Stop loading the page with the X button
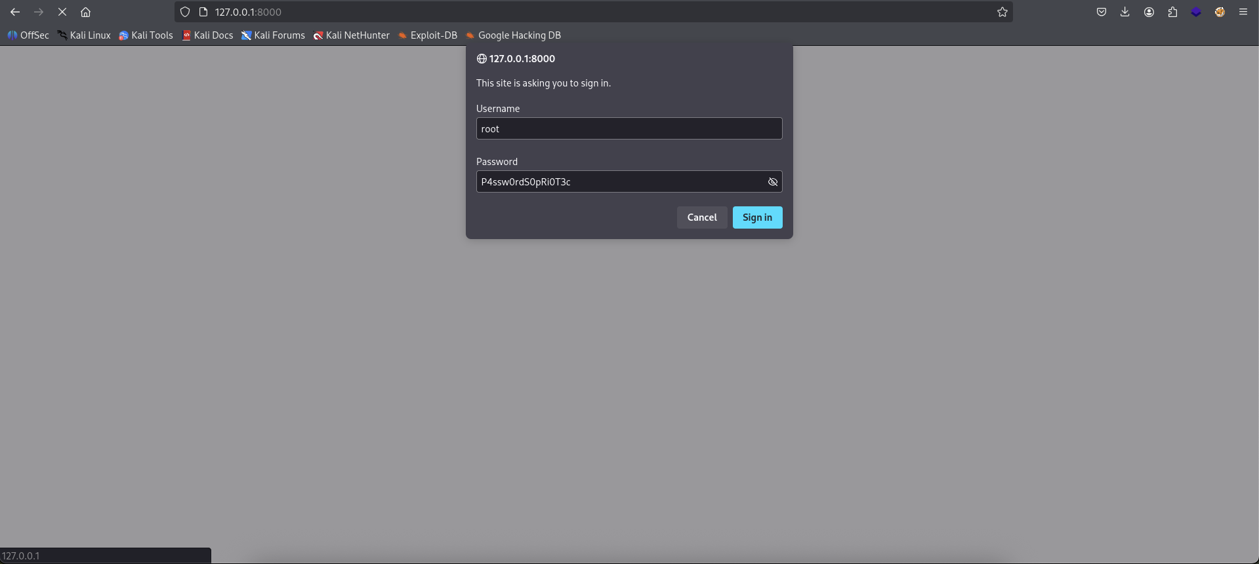 [62, 12]
